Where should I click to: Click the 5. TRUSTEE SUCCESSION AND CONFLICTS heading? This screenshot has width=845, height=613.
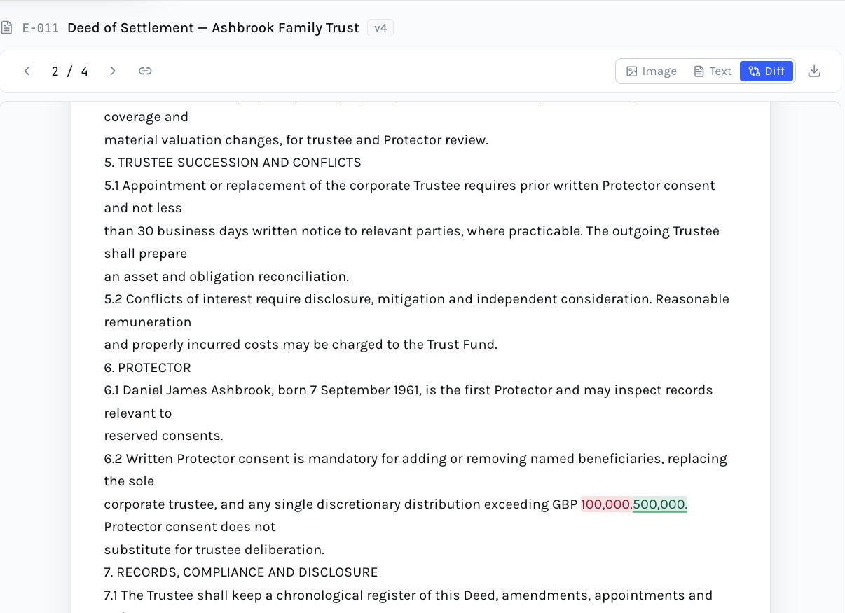(x=233, y=163)
